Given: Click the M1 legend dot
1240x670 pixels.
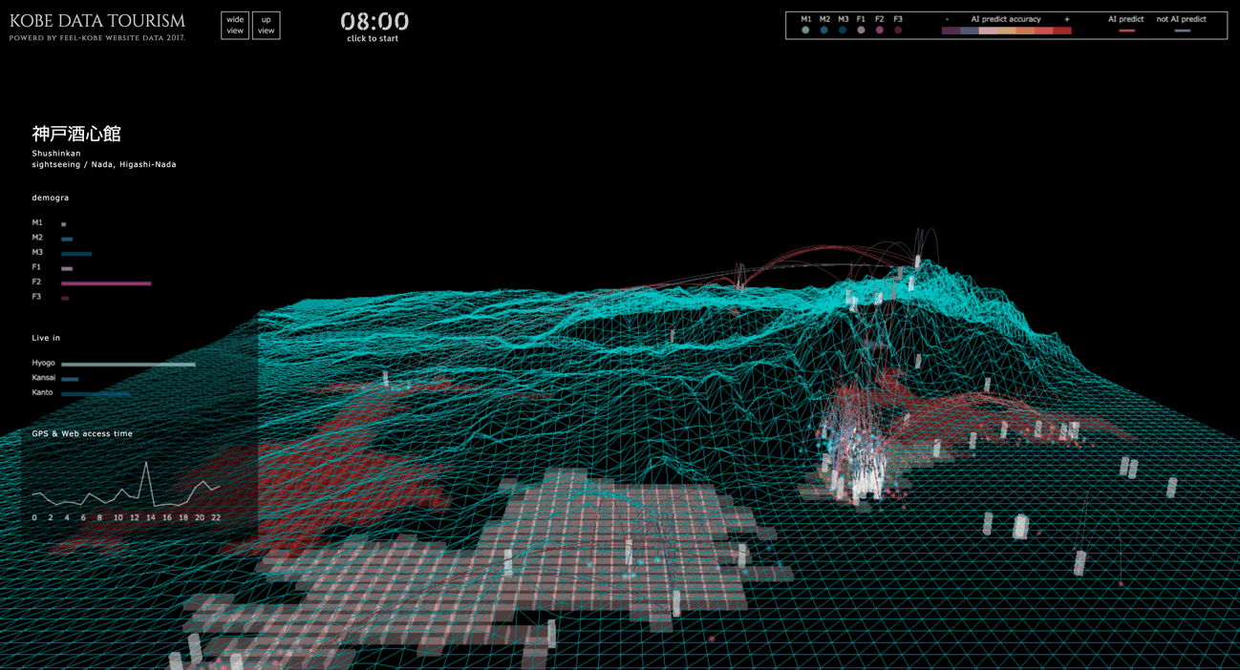Looking at the screenshot, I should pos(805,31).
